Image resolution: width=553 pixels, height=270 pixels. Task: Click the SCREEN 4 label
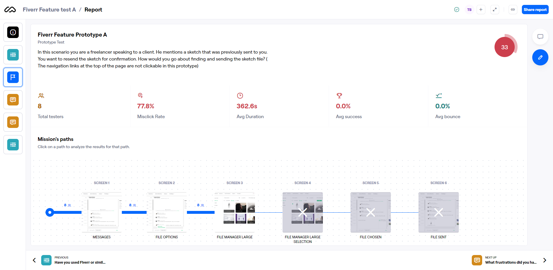click(303, 183)
